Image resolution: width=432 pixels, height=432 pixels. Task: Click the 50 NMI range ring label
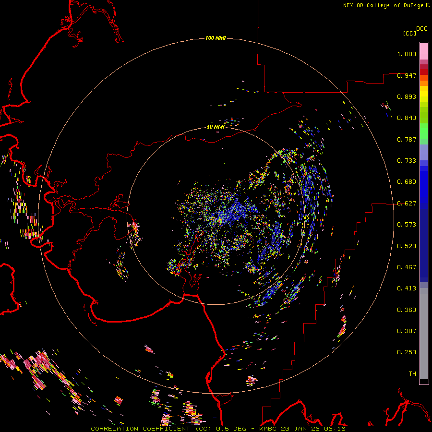[216, 127]
